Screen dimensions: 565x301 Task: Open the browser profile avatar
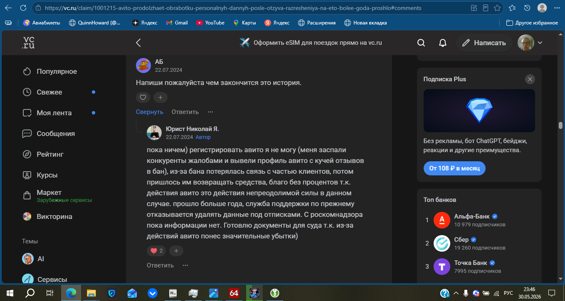542,8
